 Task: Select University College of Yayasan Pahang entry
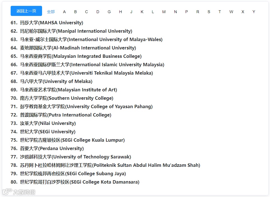pyautogui.click(x=82, y=106)
